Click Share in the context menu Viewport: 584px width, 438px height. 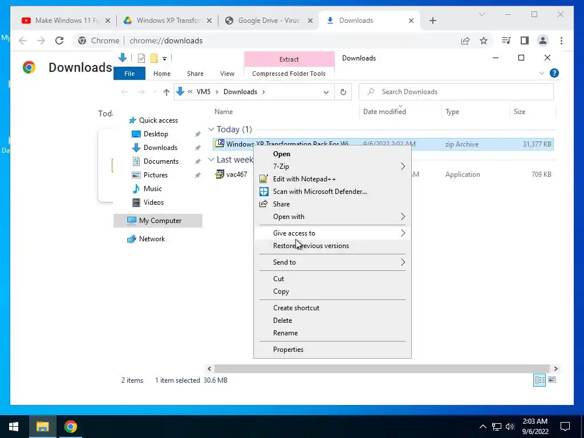332,204
